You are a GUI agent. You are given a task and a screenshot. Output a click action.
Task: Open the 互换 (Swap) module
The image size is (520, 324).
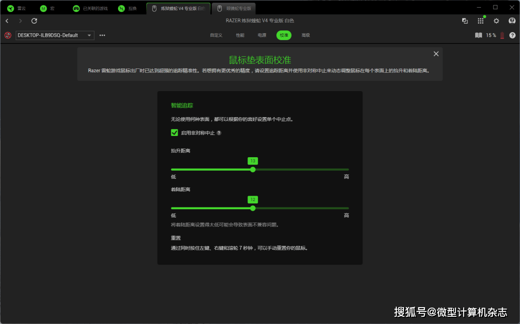tap(128, 8)
